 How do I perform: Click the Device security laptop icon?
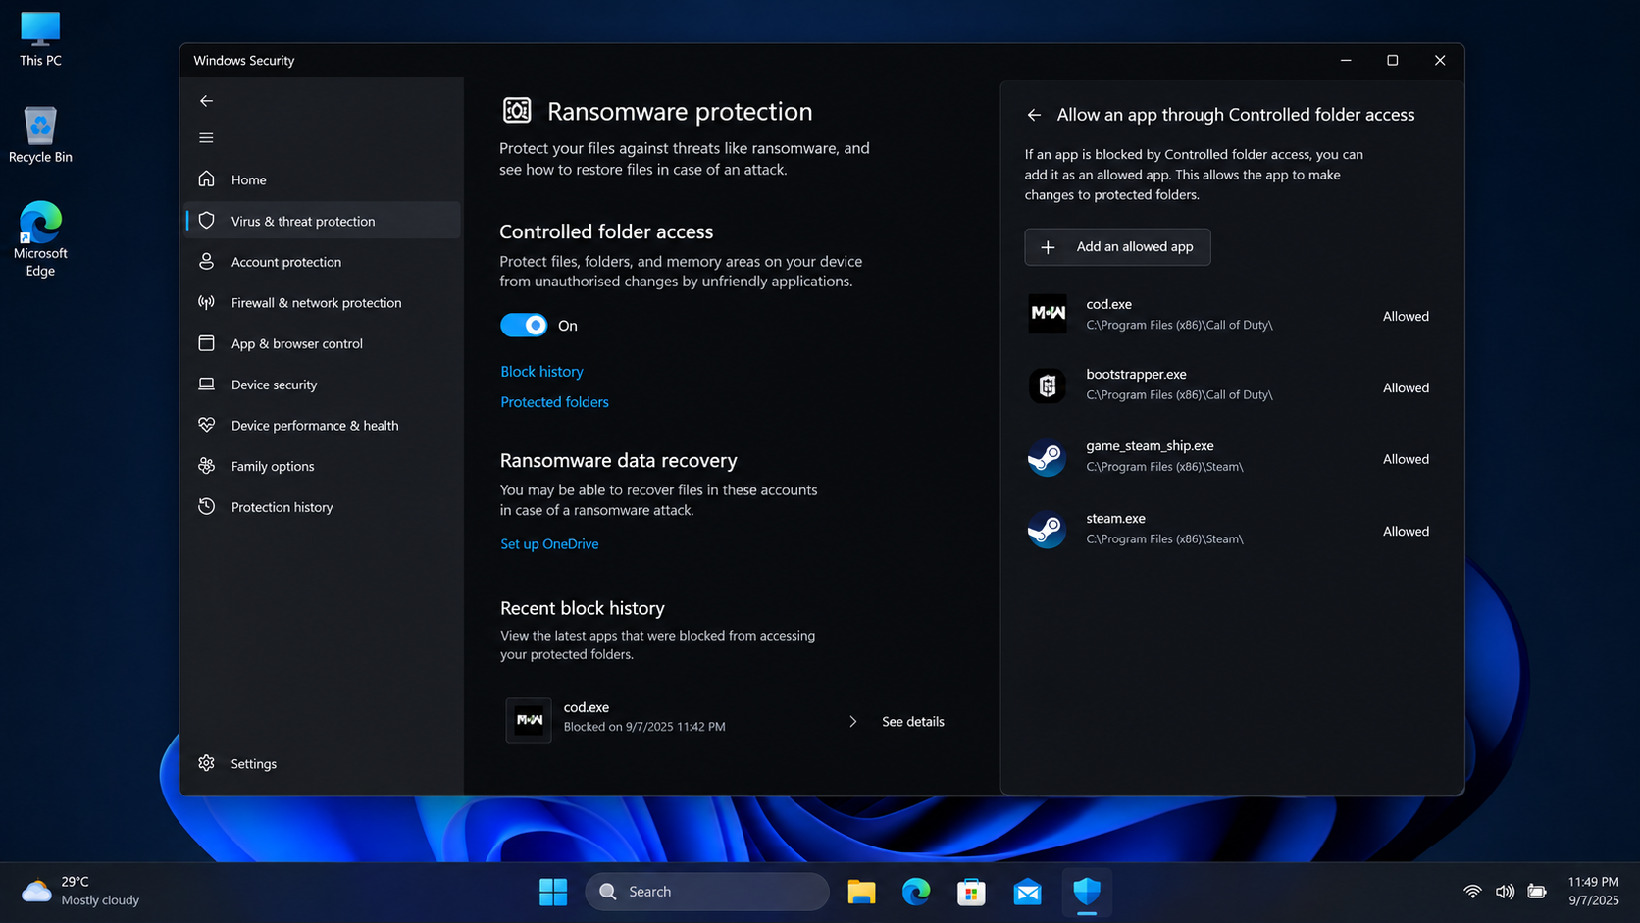(206, 385)
